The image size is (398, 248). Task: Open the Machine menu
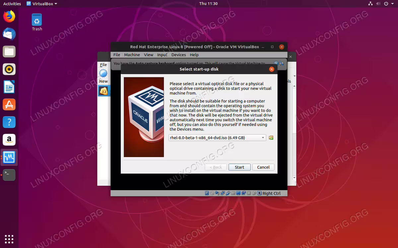[x=132, y=55]
